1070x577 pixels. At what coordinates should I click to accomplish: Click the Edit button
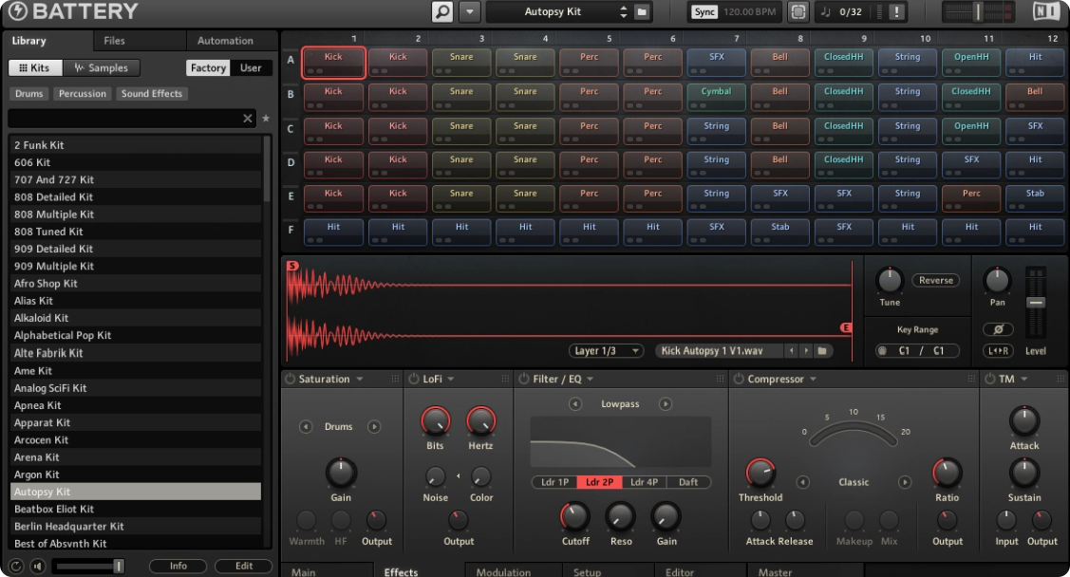pyautogui.click(x=244, y=567)
